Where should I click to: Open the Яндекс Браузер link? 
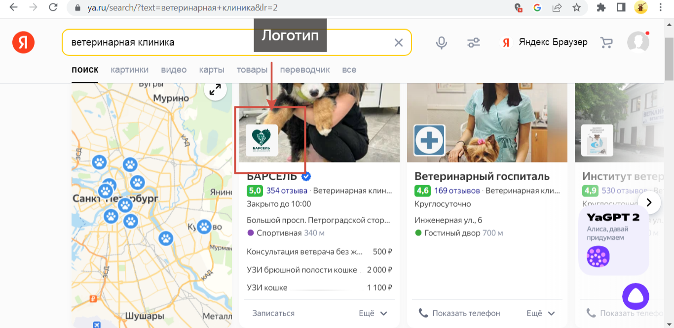[544, 42]
